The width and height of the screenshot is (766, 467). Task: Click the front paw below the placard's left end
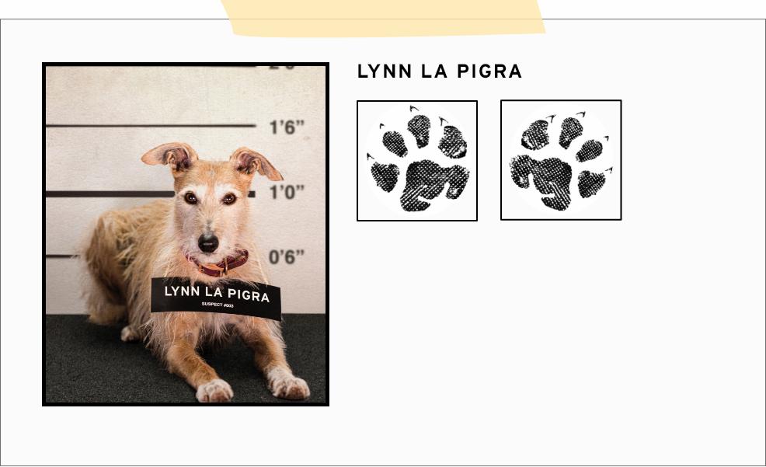point(214,391)
